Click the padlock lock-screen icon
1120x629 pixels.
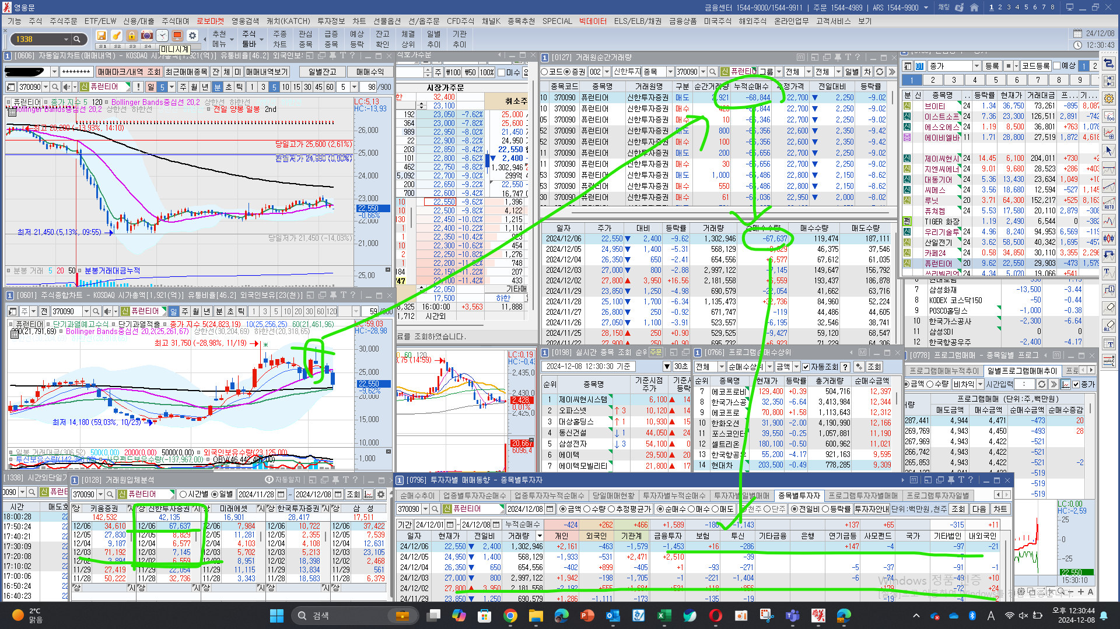pyautogui.click(x=132, y=36)
